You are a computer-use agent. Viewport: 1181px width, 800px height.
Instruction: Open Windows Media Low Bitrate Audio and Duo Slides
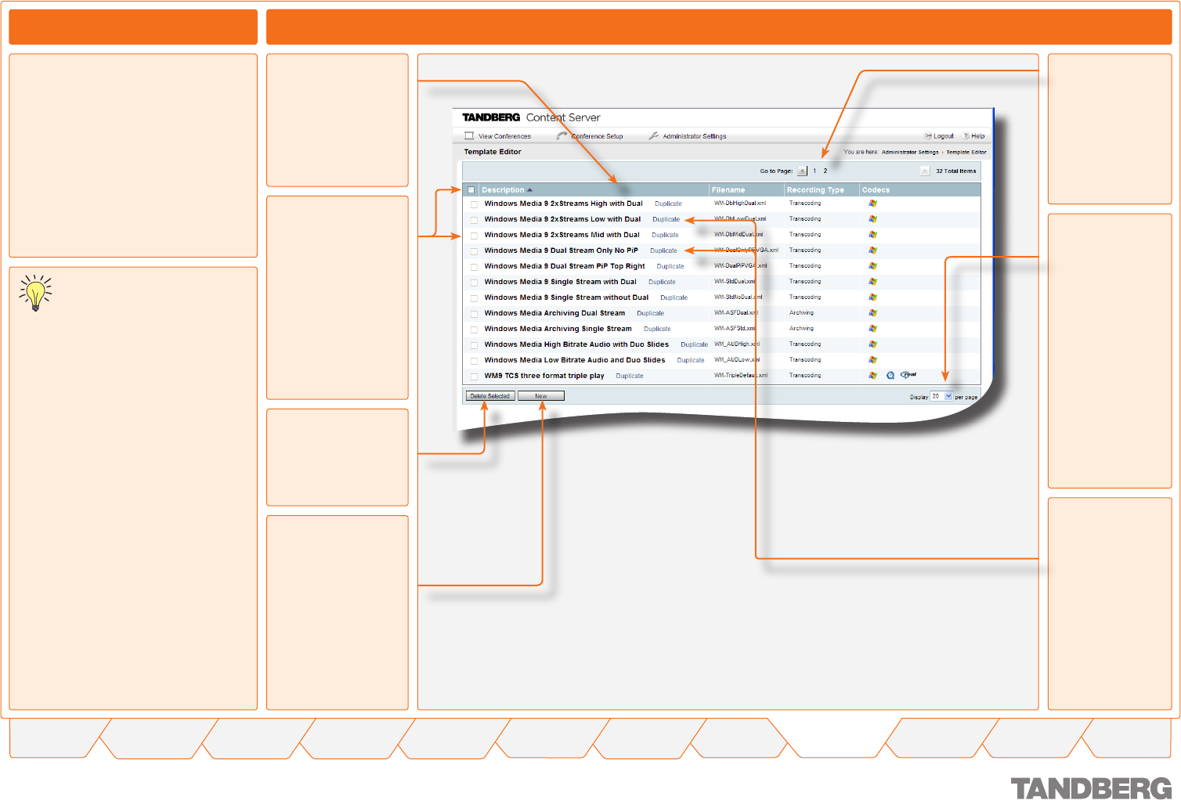tap(575, 360)
